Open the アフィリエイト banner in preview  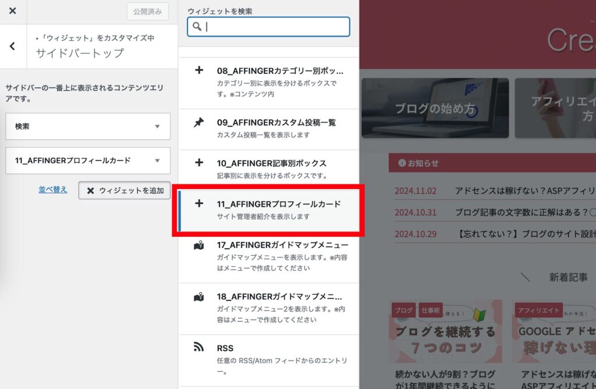point(555,108)
